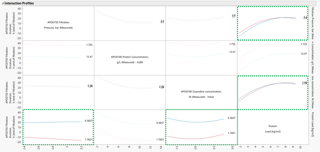The height and width of the screenshot is (152, 320).
Task: Collapse the Interaction Profiles outline
Action: point(2,3)
